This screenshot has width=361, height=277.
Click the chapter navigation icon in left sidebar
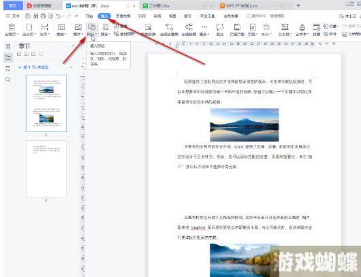7,57
